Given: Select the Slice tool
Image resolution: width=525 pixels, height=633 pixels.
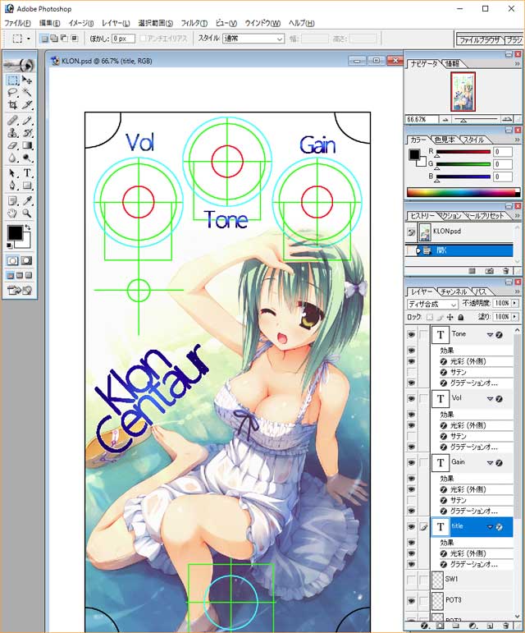Looking at the screenshot, I should coord(27,105).
